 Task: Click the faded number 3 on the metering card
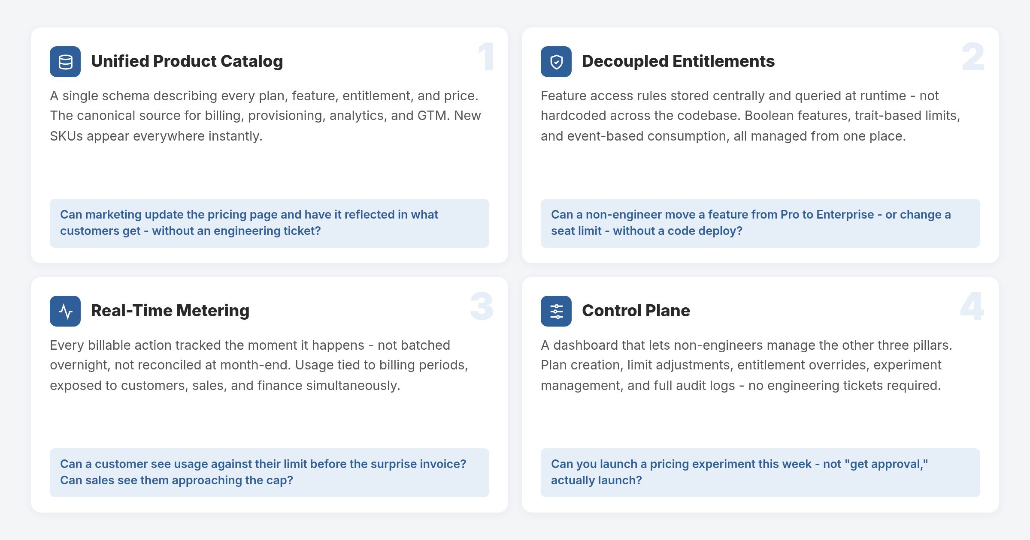482,306
